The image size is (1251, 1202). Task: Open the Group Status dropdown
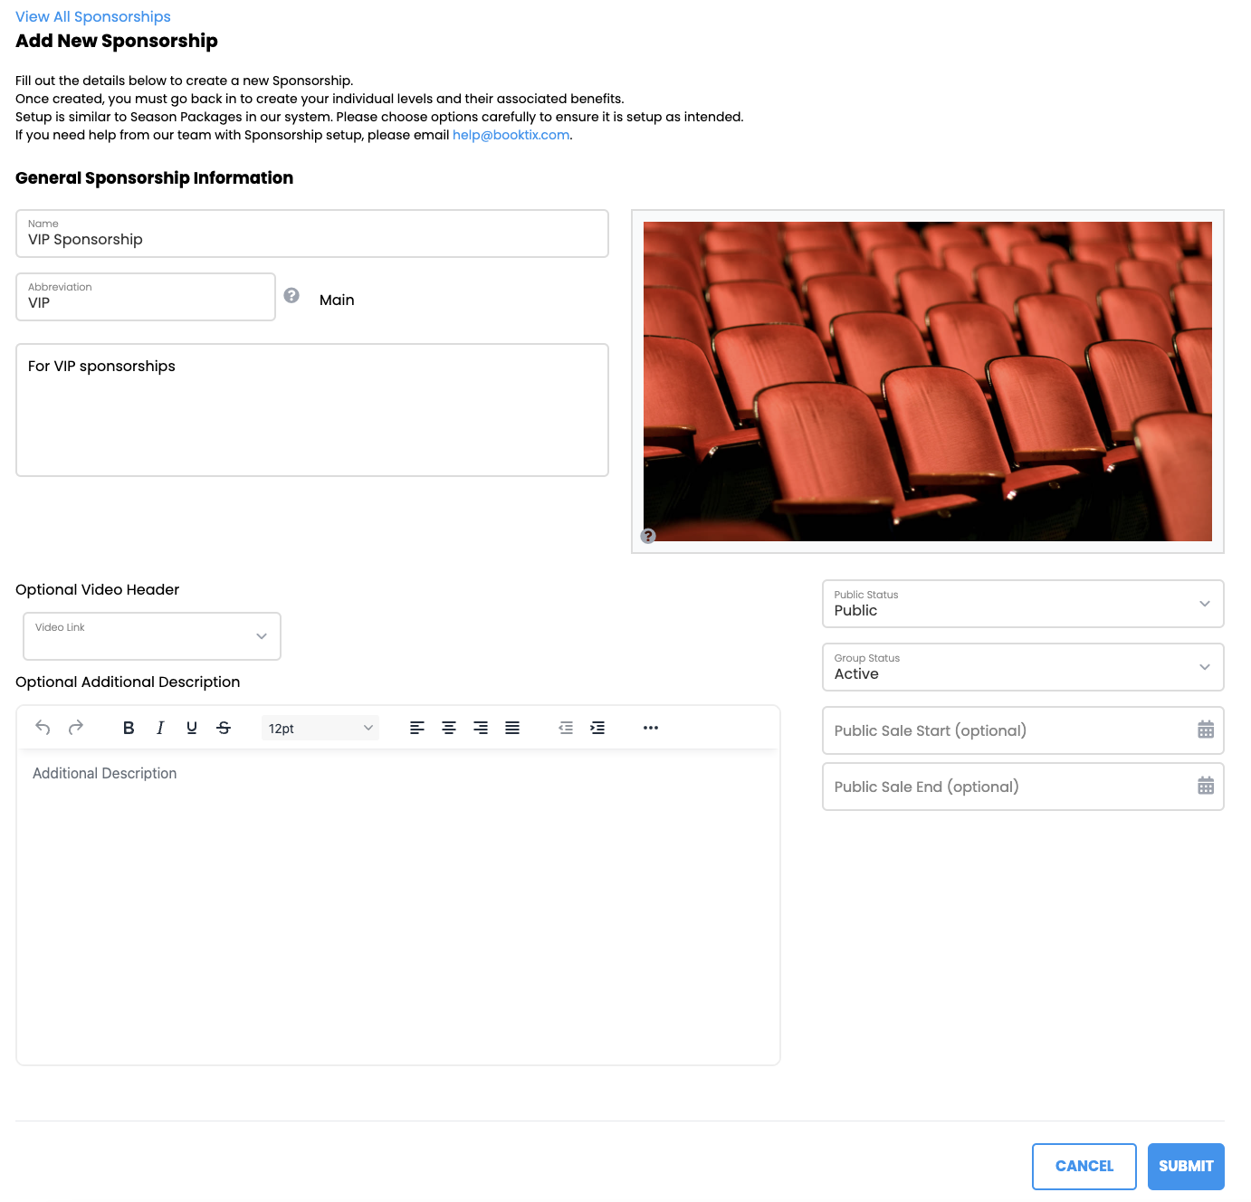click(1023, 667)
